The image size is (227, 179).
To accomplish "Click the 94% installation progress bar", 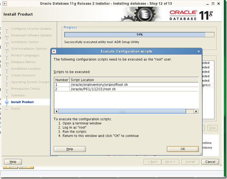I will pos(139,34).
